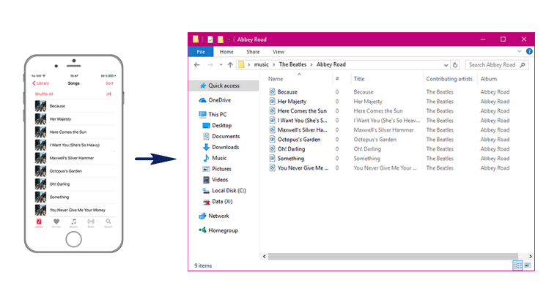557x302 pixels.
Task: Open Music folder in sidebar
Action: [215, 158]
